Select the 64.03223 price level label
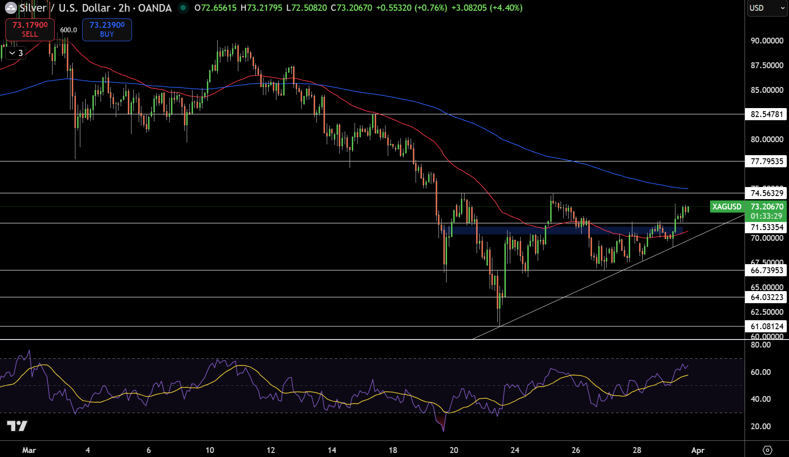The height and width of the screenshot is (457, 789). click(767, 297)
